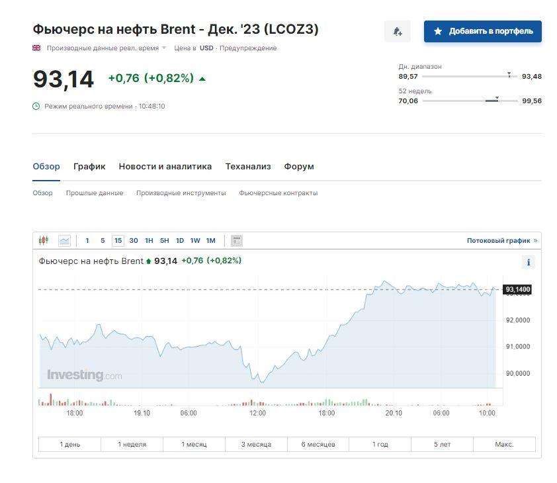This screenshot has height=483, width=557.
Task: Open the Теханализ tab
Action: (x=248, y=167)
